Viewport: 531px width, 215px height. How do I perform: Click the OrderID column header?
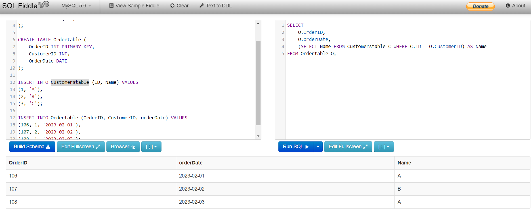tap(18, 163)
